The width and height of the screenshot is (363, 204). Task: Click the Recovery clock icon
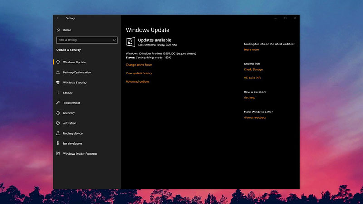click(58, 113)
